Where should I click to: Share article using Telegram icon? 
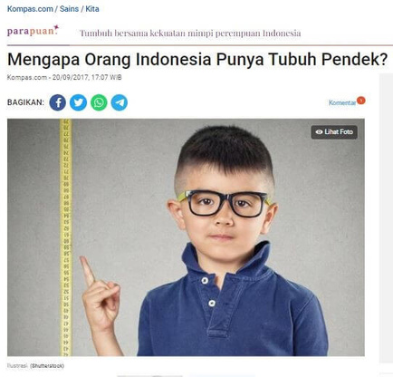point(120,102)
